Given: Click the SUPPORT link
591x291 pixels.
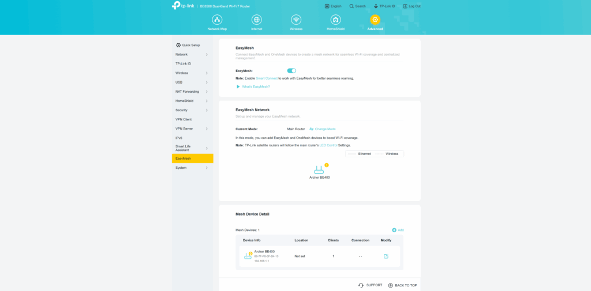Looking at the screenshot, I should [x=374, y=285].
